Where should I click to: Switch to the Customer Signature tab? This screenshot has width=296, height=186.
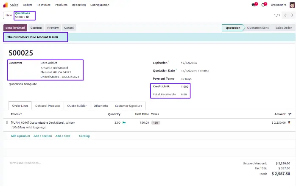pos(129,105)
